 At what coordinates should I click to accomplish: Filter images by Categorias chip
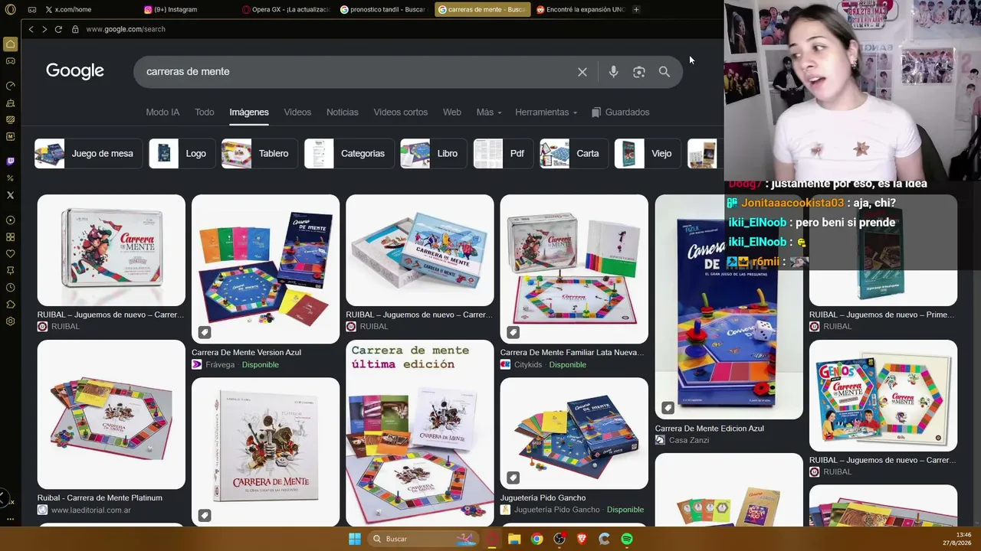pyautogui.click(x=349, y=154)
